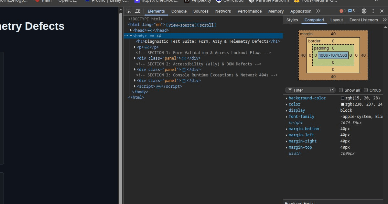Expand the head element node

[131, 30]
